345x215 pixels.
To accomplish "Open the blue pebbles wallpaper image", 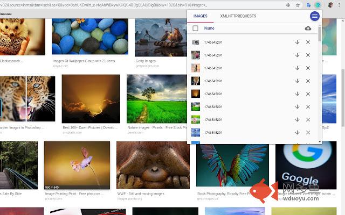I will 90,37.
